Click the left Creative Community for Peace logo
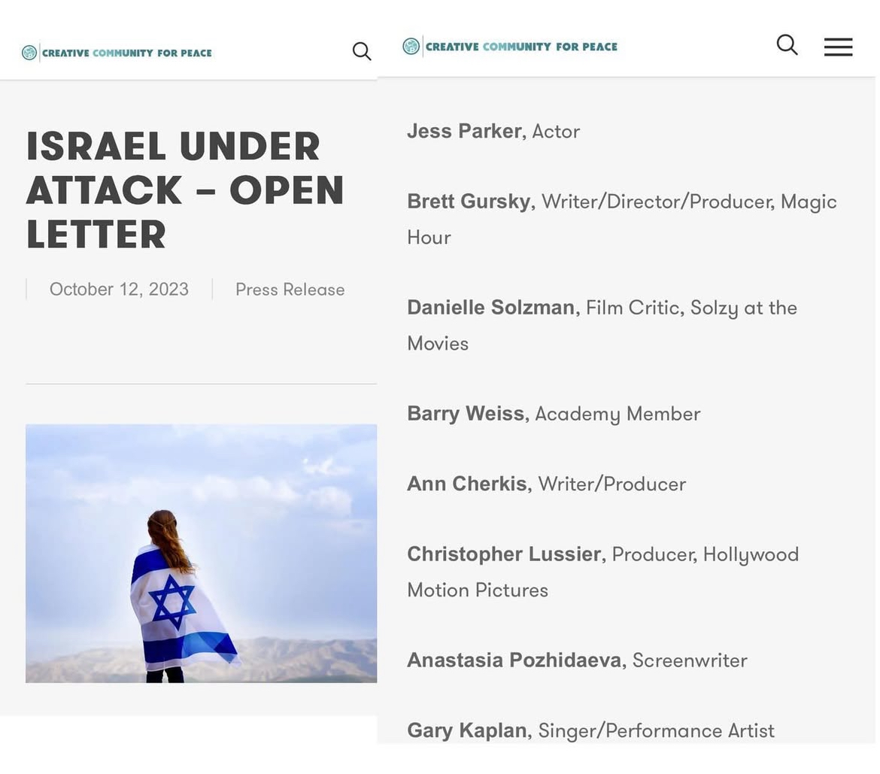 (x=117, y=53)
